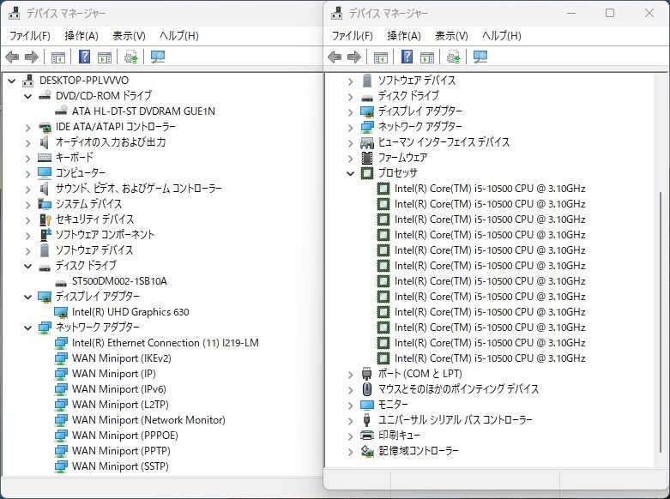This screenshot has width=670, height=499.
Task: Open 操作(A) menu in right window
Action: tap(404, 35)
